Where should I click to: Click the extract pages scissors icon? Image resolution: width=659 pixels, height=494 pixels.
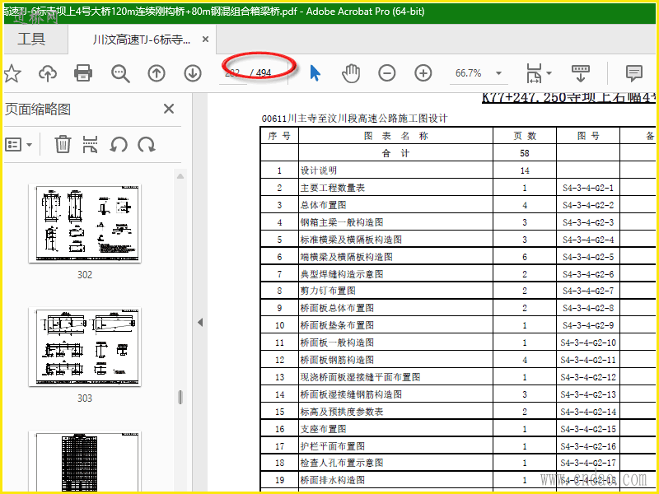point(91,144)
